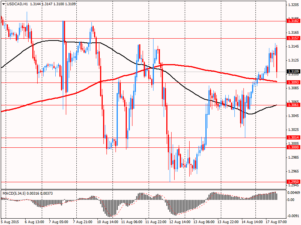Click the 1.3145 price scale value

[293, 46]
